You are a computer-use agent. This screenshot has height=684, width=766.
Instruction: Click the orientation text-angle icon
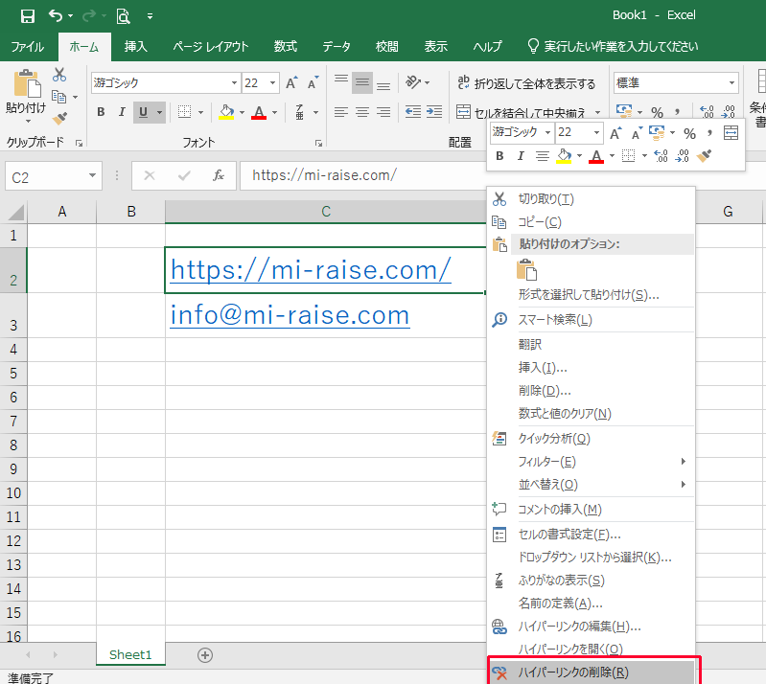click(x=413, y=82)
